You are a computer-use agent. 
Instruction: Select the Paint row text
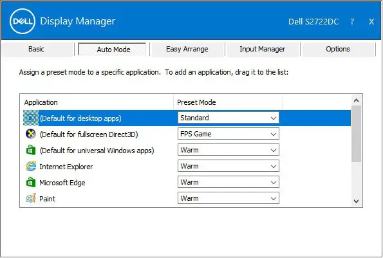tap(48, 199)
